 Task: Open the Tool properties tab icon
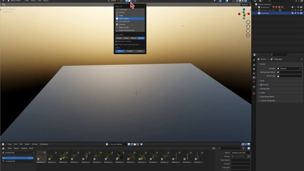(x=254, y=60)
